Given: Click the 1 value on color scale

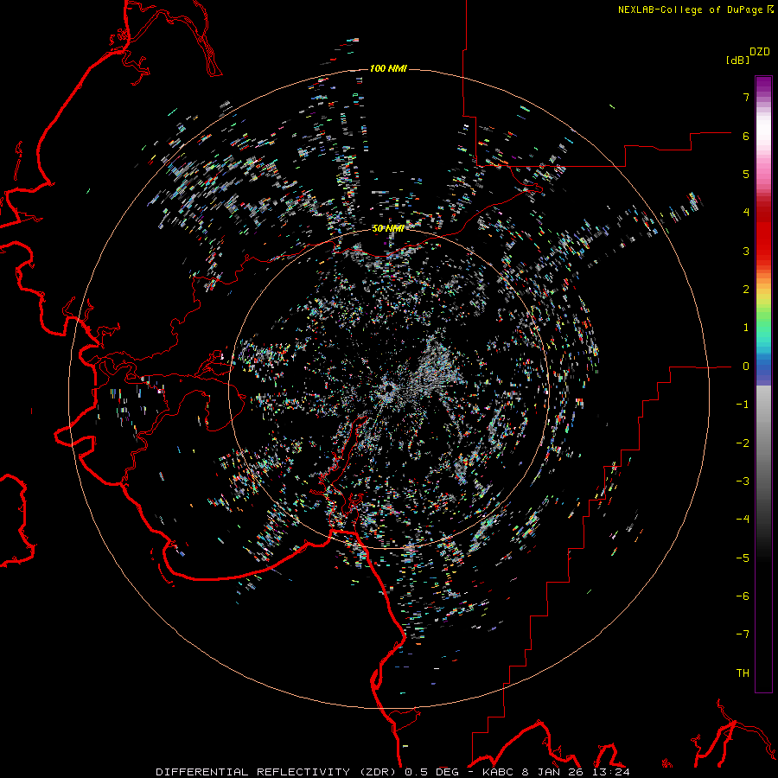Looking at the screenshot, I should point(746,328).
